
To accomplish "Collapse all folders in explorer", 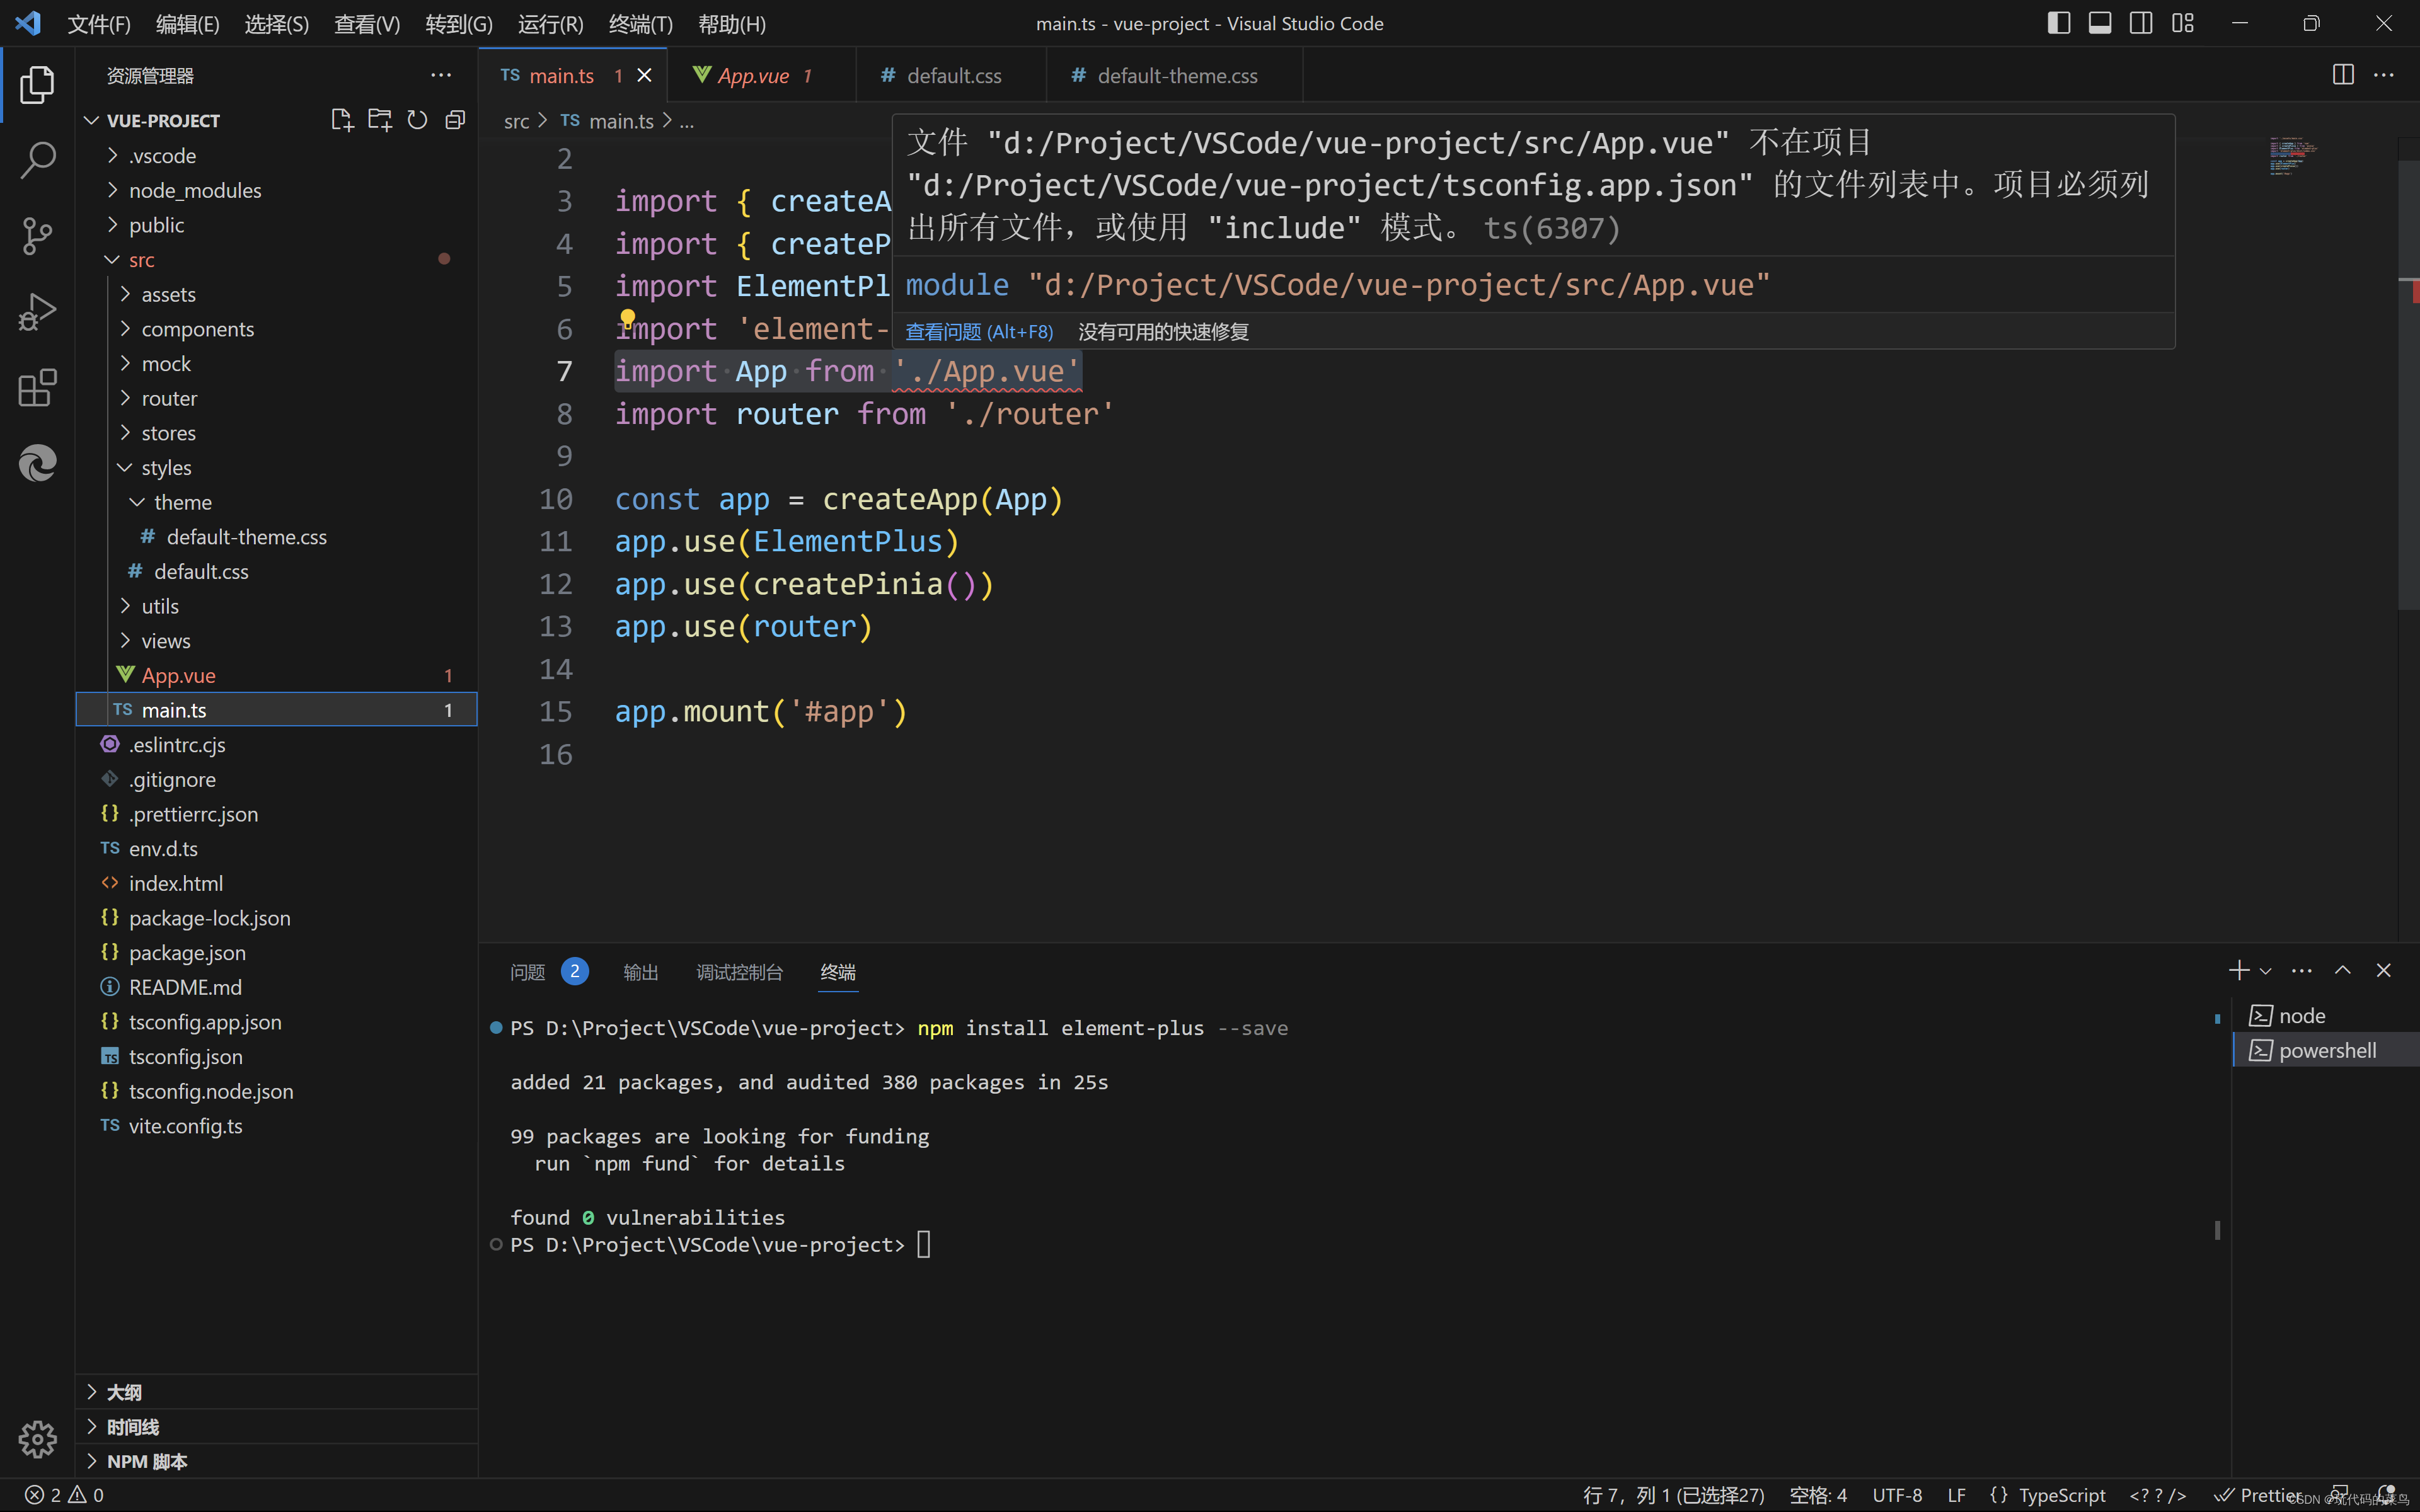I will coord(455,120).
